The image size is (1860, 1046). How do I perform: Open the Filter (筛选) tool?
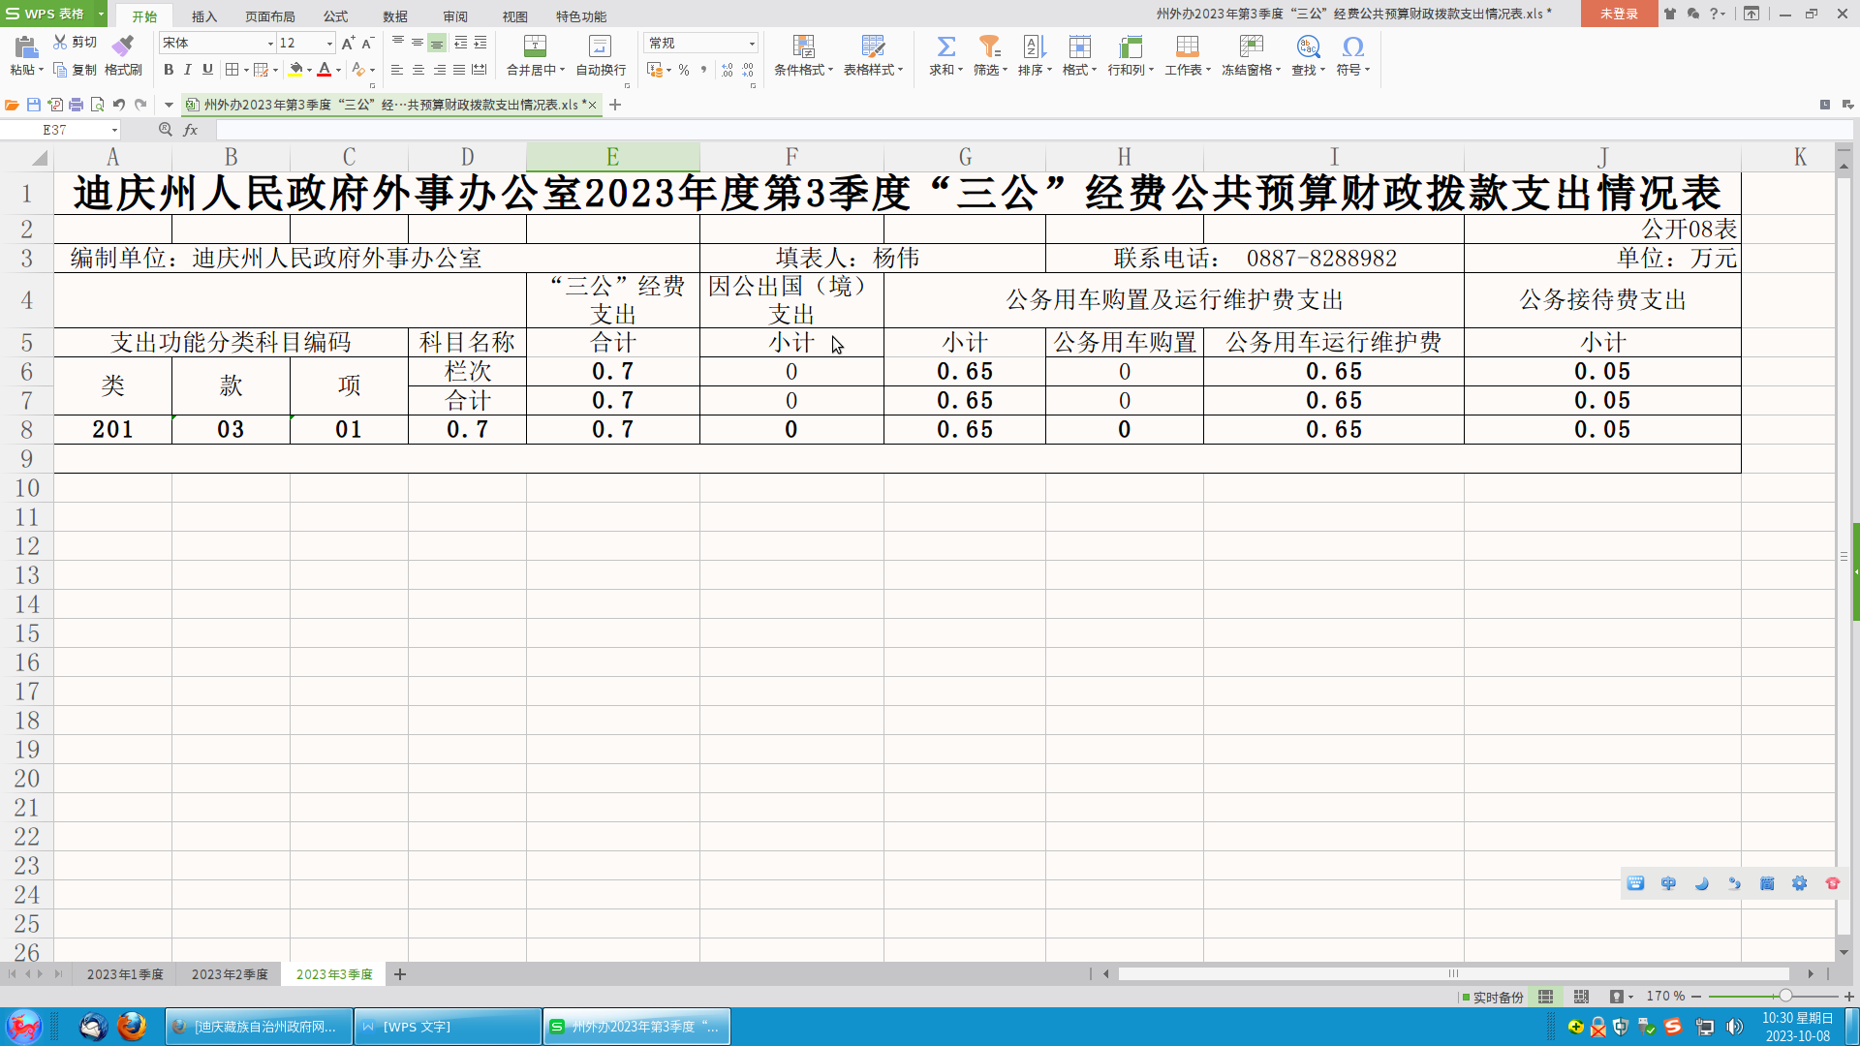(988, 55)
